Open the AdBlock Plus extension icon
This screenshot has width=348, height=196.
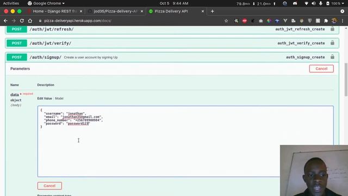click(244, 21)
